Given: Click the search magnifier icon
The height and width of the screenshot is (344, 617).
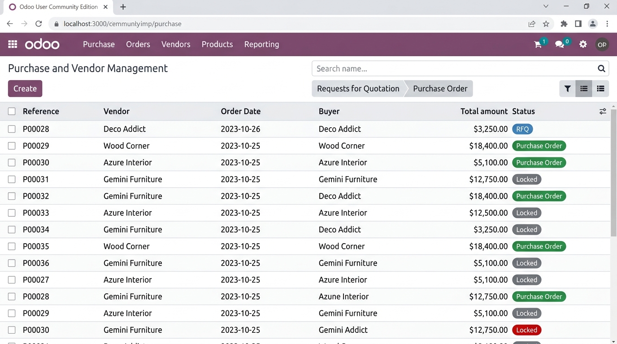Looking at the screenshot, I should (x=601, y=69).
